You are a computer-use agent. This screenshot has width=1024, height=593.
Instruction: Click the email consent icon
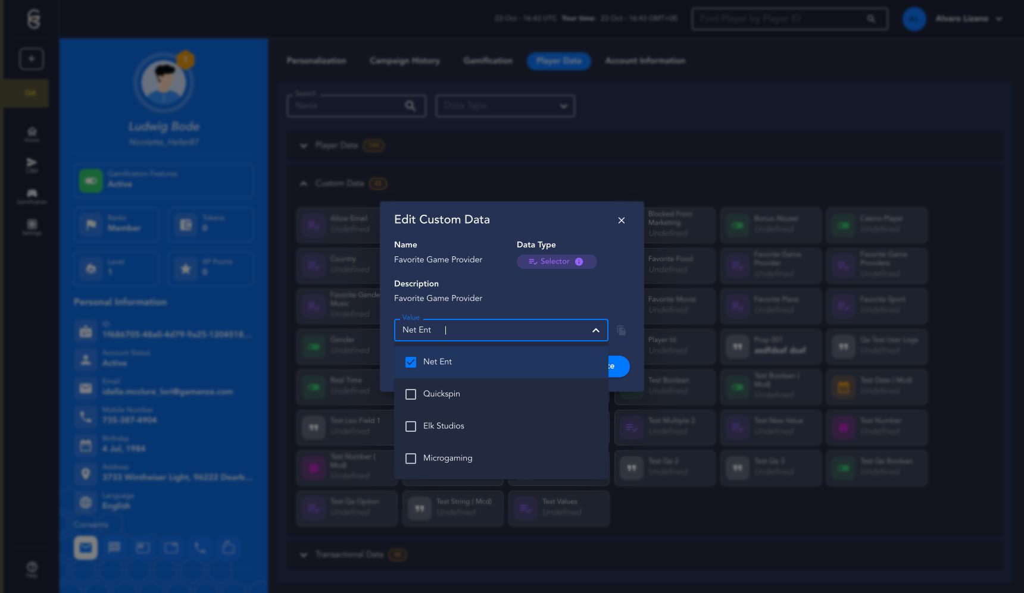[x=86, y=548]
